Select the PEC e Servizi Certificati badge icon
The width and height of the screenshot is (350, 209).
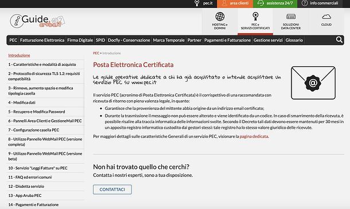tap(255, 17)
